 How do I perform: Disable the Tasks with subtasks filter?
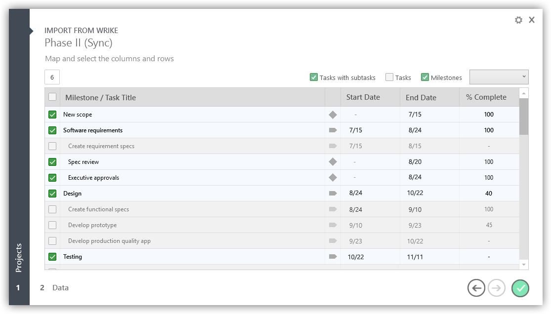pos(314,77)
